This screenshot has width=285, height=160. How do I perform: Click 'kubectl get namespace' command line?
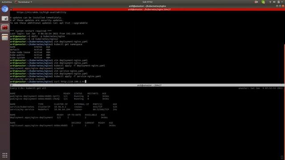point(46,44)
